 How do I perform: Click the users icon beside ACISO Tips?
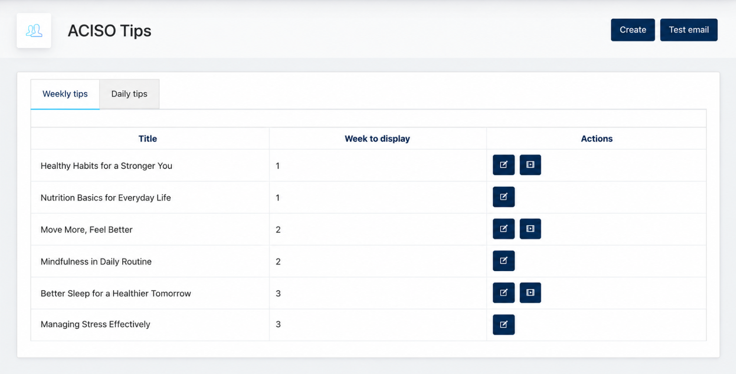[x=34, y=31]
